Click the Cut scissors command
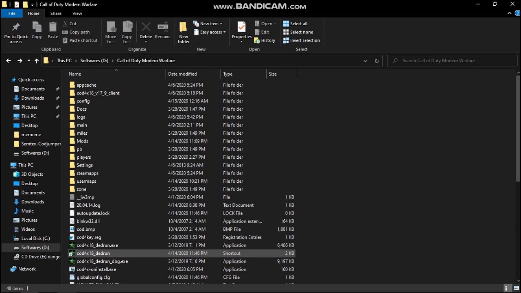Screen dimensions: 521x293 pos(69,24)
